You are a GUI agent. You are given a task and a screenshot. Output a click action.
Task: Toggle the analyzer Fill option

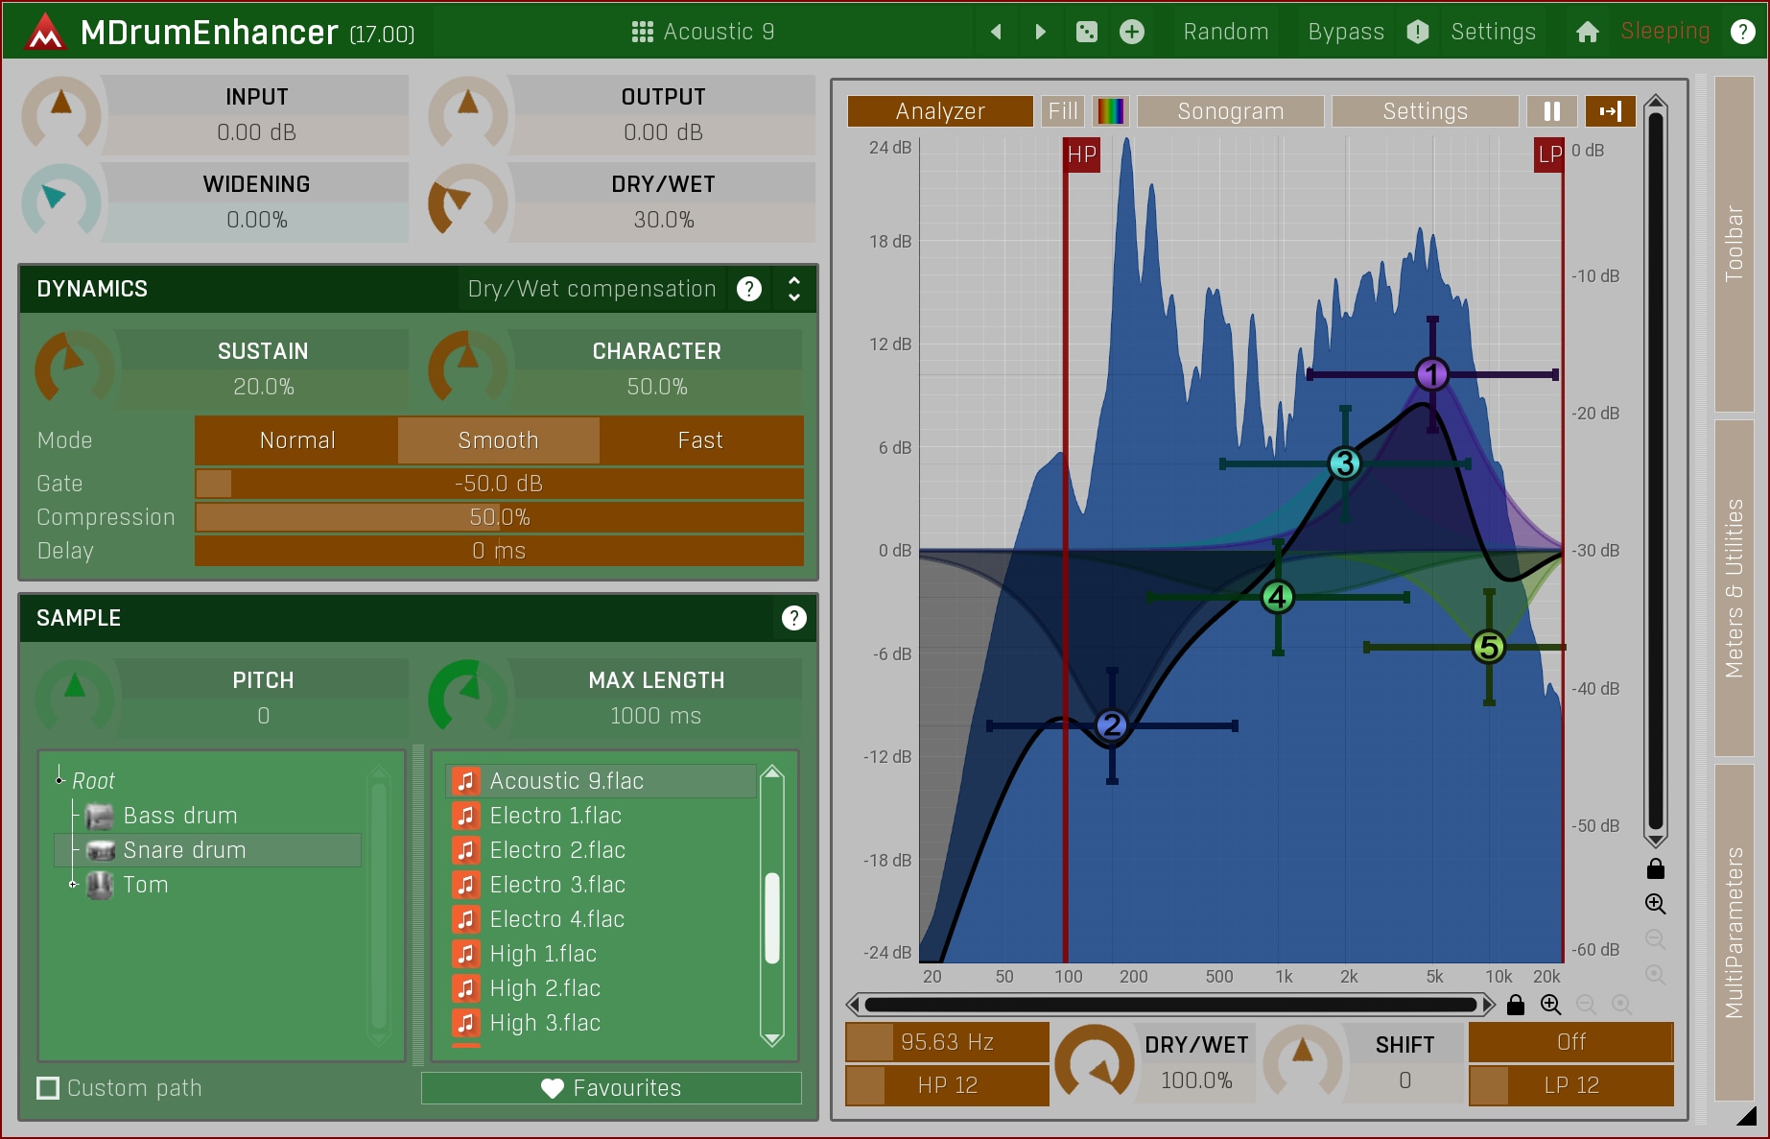[x=1062, y=111]
